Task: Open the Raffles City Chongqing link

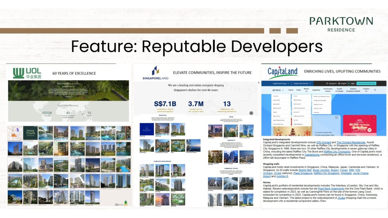Action: pos(337,151)
